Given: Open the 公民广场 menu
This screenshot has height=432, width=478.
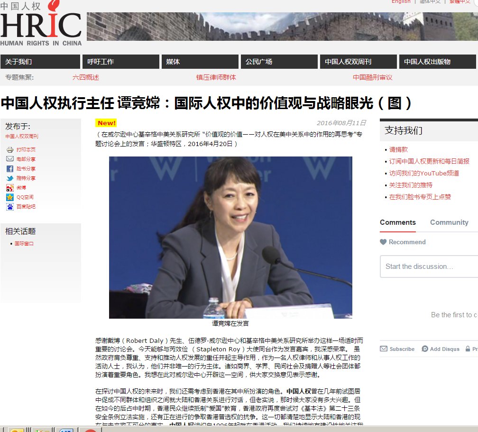Looking at the screenshot, I should pyautogui.click(x=279, y=62).
